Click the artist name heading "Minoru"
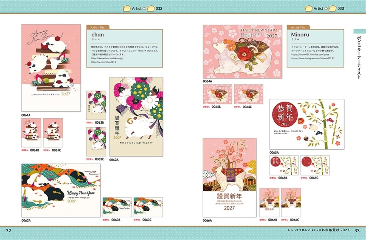This screenshot has width=366, height=240. [300, 35]
